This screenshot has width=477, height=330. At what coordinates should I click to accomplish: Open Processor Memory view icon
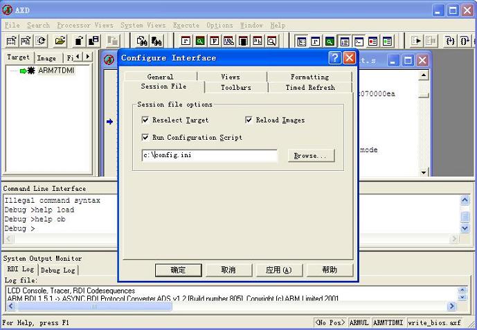pyautogui.click(x=243, y=41)
